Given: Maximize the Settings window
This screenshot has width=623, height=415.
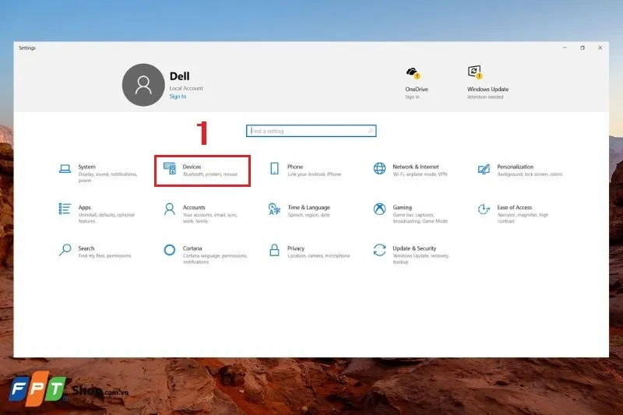Looking at the screenshot, I should coord(582,47).
